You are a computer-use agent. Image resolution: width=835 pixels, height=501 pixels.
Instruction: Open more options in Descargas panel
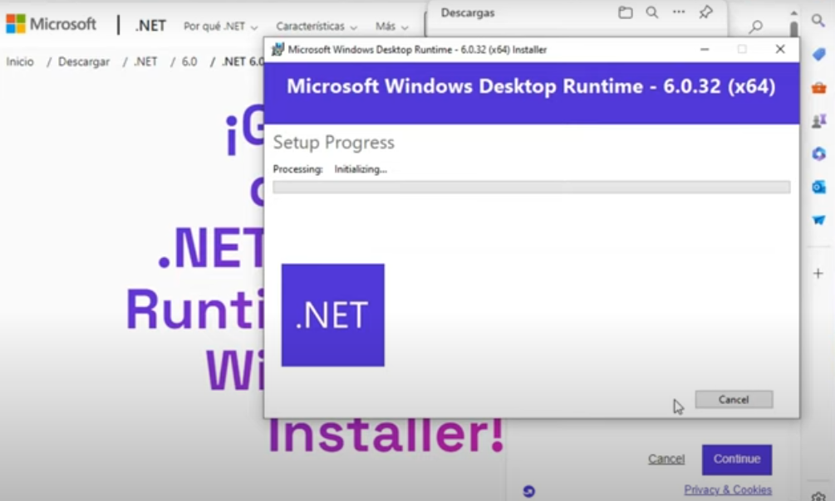coord(679,12)
